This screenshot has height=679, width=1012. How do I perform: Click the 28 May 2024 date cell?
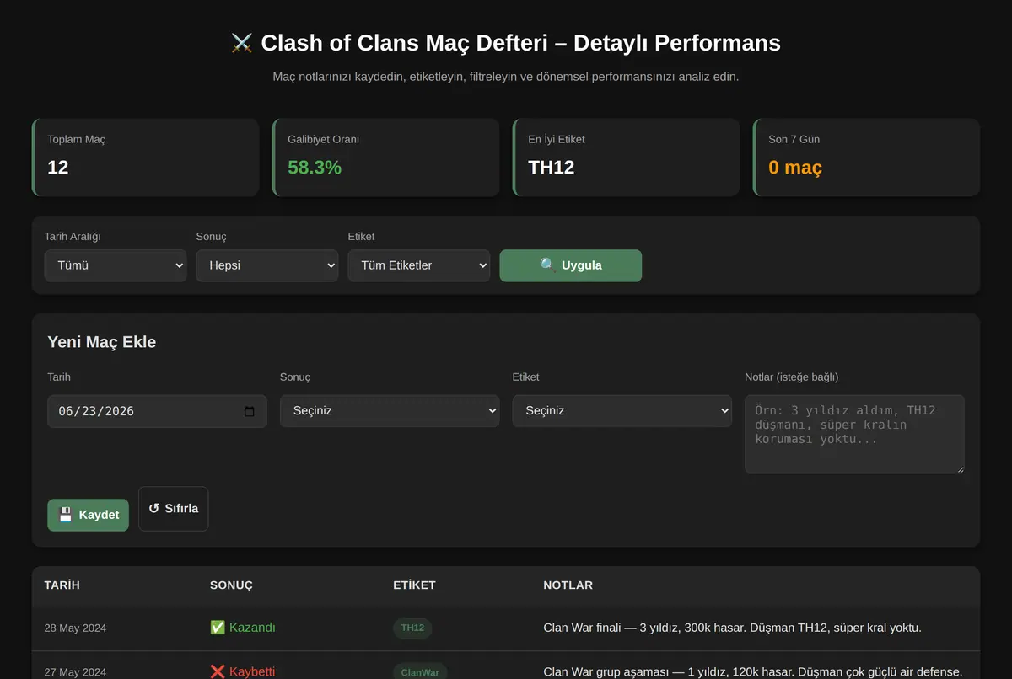[x=75, y=628]
